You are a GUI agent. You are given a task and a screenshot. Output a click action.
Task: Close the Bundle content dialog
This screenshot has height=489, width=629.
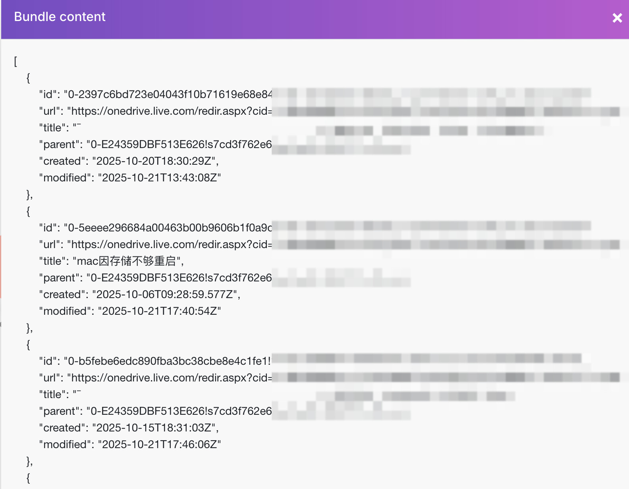[617, 18]
